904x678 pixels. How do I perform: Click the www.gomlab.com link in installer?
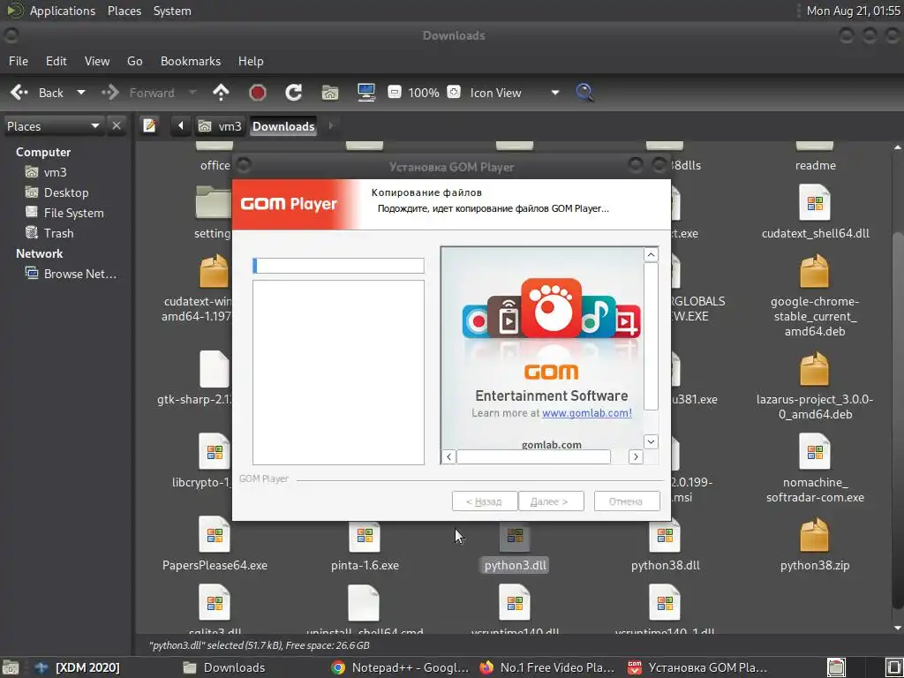586,413
